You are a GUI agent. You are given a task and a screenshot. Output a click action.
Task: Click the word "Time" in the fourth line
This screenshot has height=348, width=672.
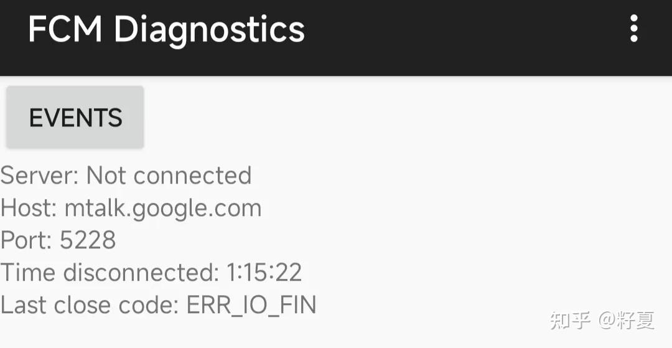point(28,273)
